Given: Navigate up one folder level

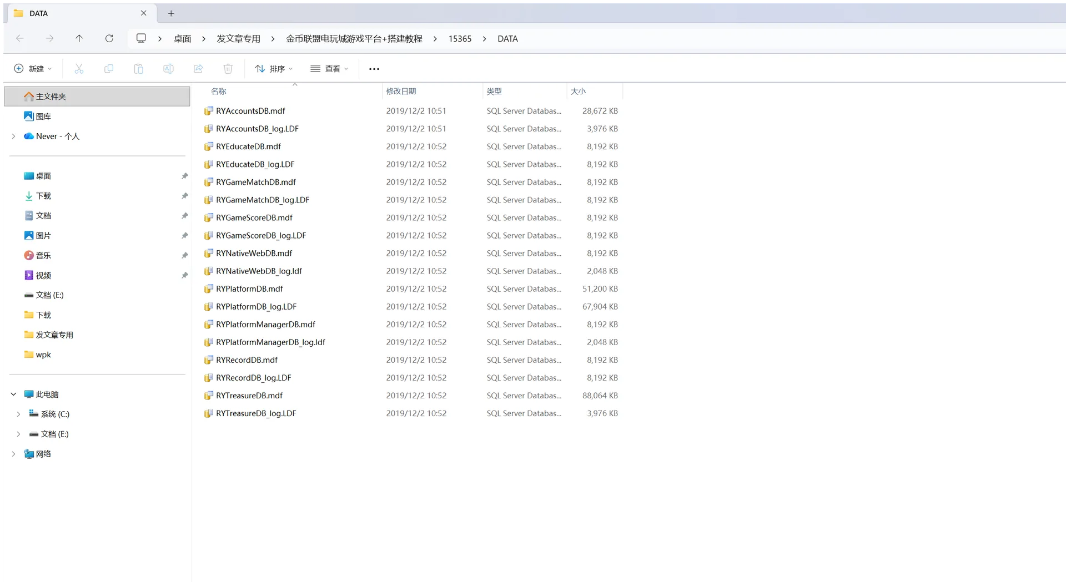Looking at the screenshot, I should pos(79,38).
